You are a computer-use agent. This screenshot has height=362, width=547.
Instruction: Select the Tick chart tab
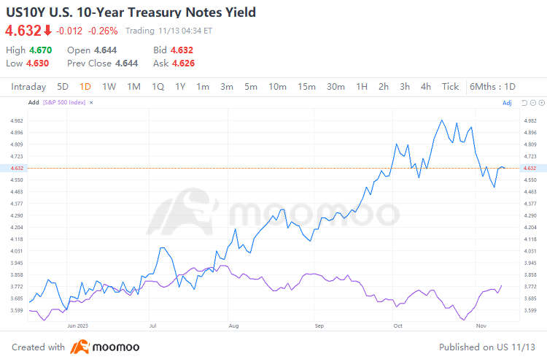pyautogui.click(x=451, y=86)
